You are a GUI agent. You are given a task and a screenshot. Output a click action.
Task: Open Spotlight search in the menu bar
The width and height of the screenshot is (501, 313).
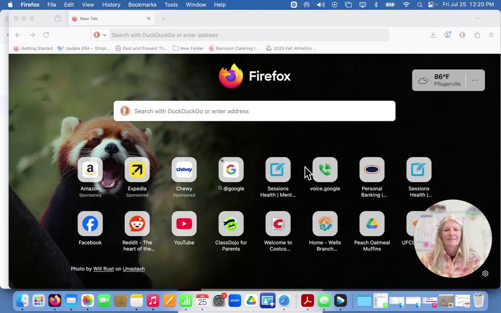[x=420, y=5]
